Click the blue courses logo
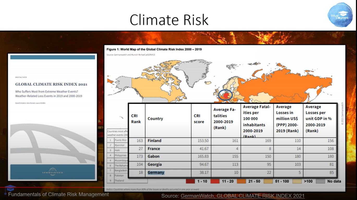Image resolution: width=357 pixels, height=200 pixels. (x=340, y=14)
